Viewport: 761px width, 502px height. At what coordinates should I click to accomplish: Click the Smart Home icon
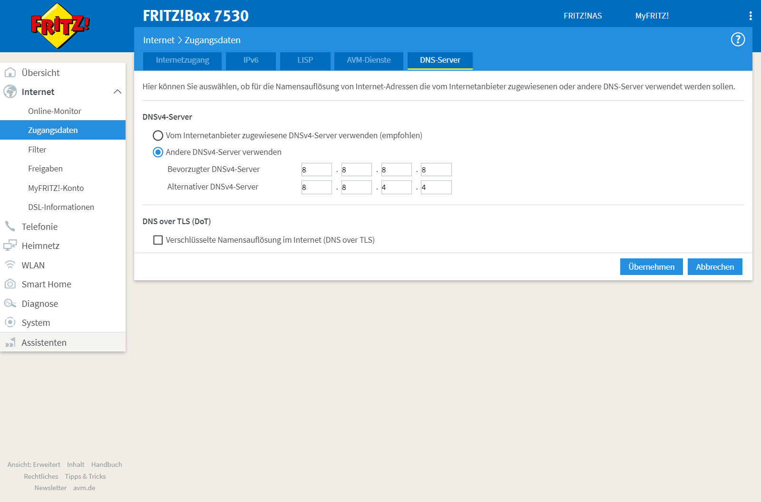click(x=10, y=284)
